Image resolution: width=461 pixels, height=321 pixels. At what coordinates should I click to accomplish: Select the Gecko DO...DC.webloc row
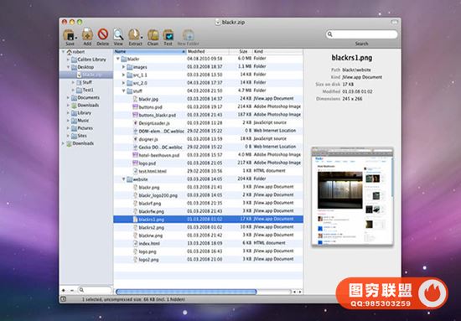pos(208,147)
